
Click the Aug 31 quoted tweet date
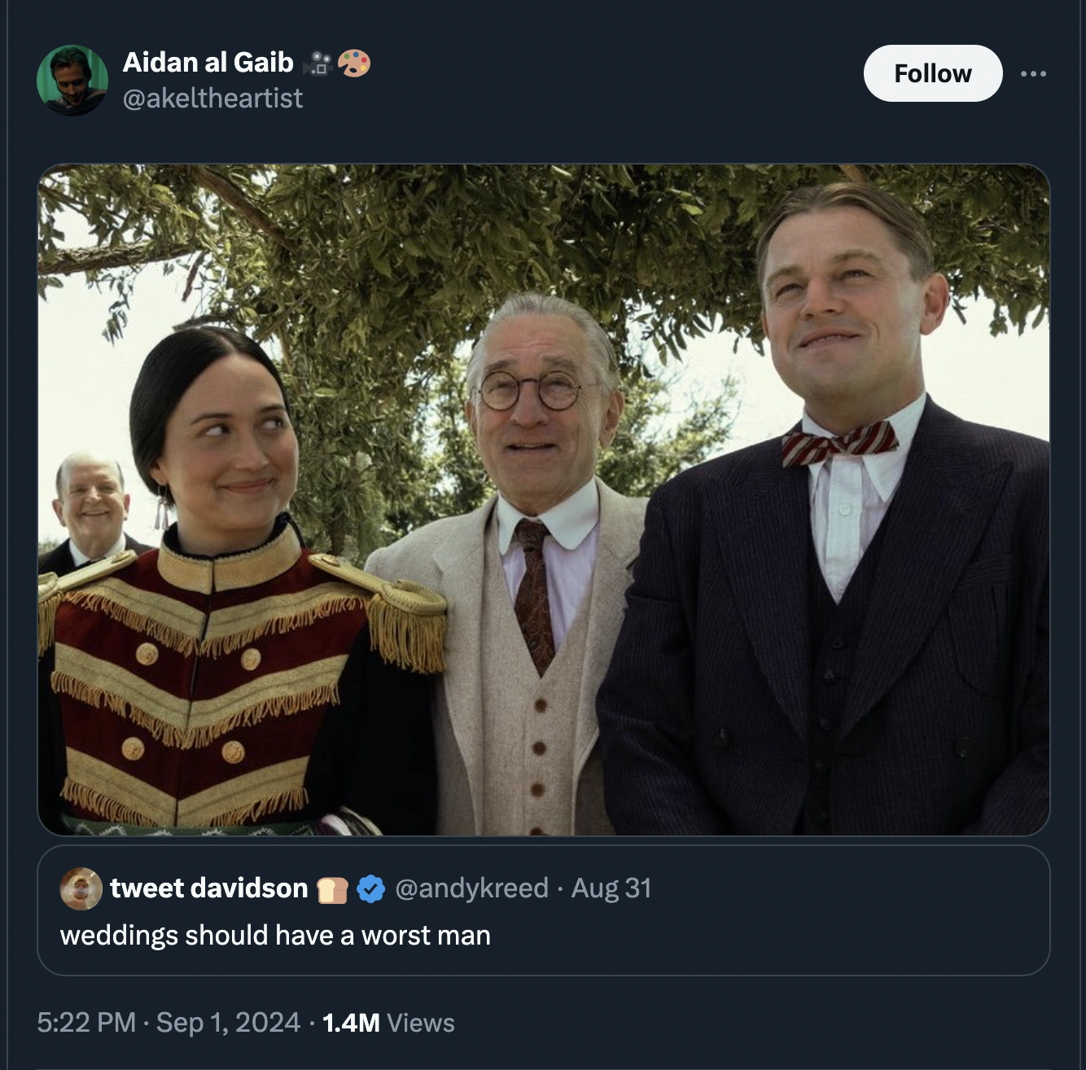[611, 888]
